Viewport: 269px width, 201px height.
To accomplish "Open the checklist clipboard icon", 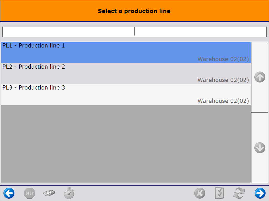I will pos(219,193).
